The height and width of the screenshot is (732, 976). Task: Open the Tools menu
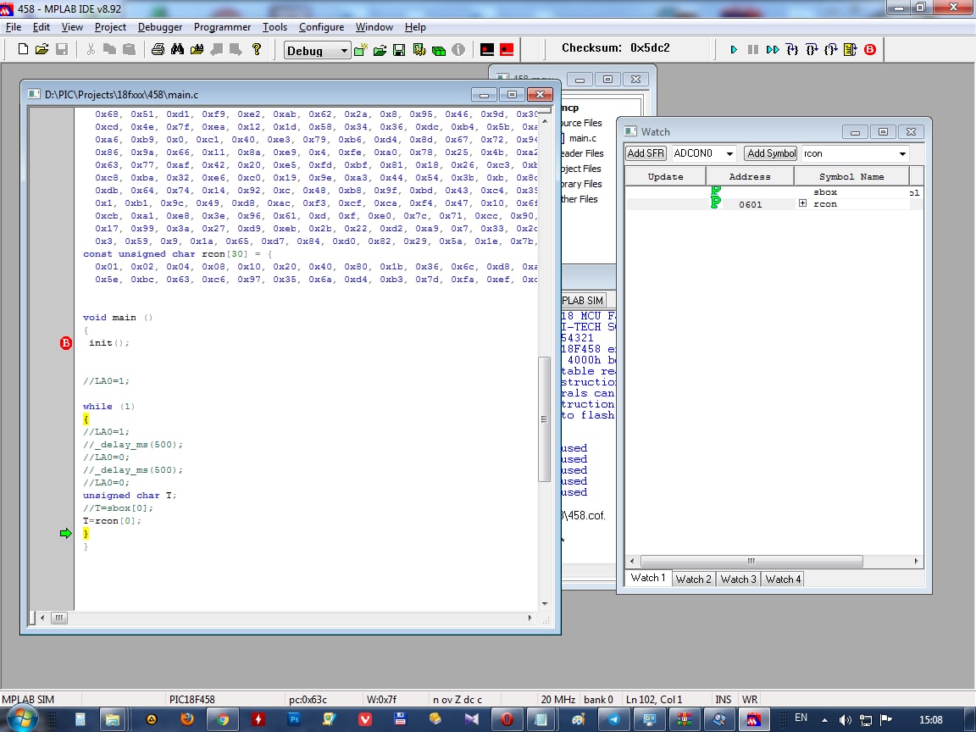point(274,27)
